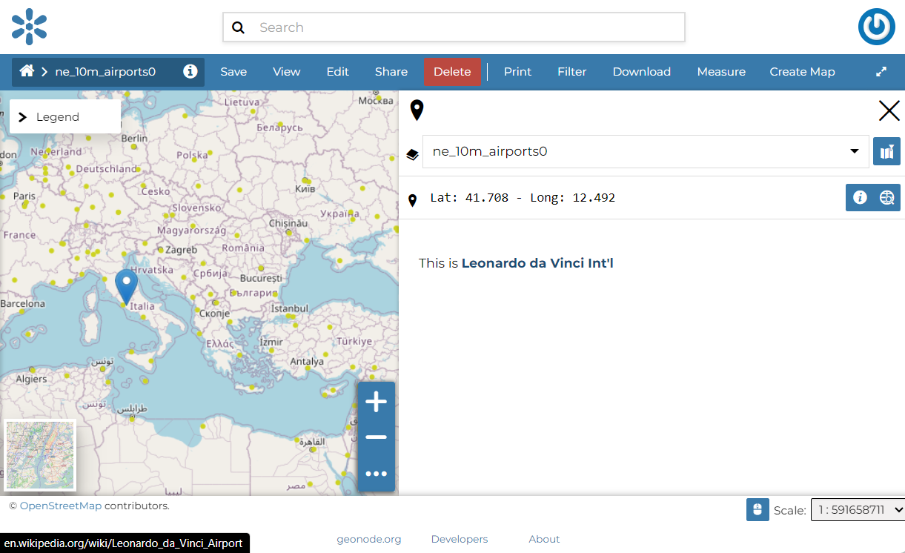Image resolution: width=905 pixels, height=553 pixels.
Task: Open the charts widget icon button
Action: click(886, 152)
